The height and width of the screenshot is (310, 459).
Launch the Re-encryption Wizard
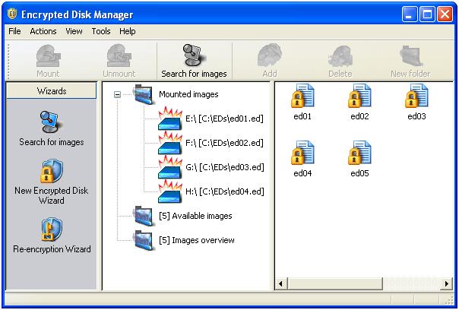(52, 235)
